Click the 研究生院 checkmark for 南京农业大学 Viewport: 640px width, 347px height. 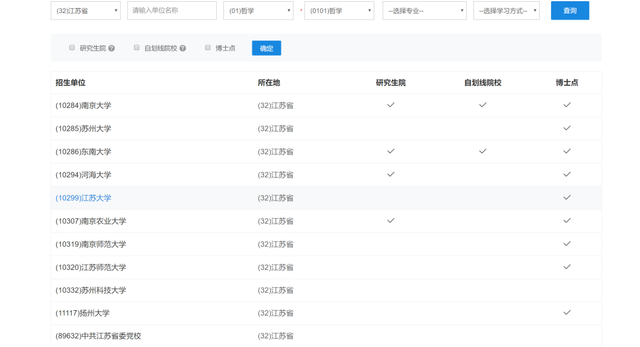(391, 220)
